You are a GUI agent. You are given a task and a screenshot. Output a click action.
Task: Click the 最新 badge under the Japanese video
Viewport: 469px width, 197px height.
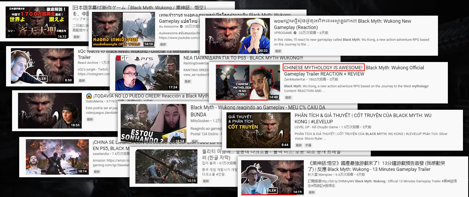click(77, 37)
